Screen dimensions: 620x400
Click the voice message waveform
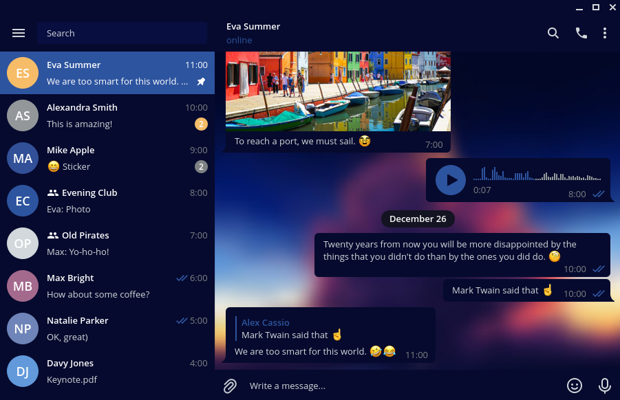537,176
